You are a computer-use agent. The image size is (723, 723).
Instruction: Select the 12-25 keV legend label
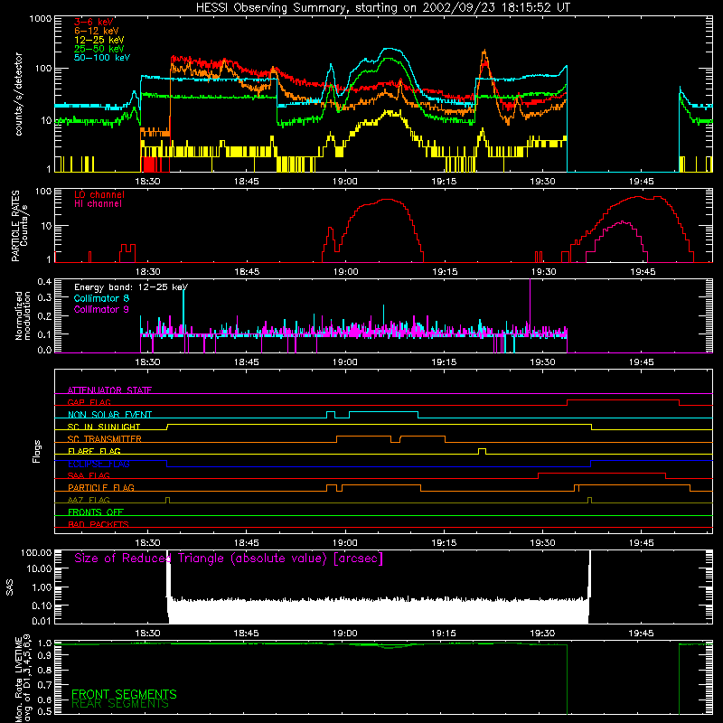(x=99, y=40)
